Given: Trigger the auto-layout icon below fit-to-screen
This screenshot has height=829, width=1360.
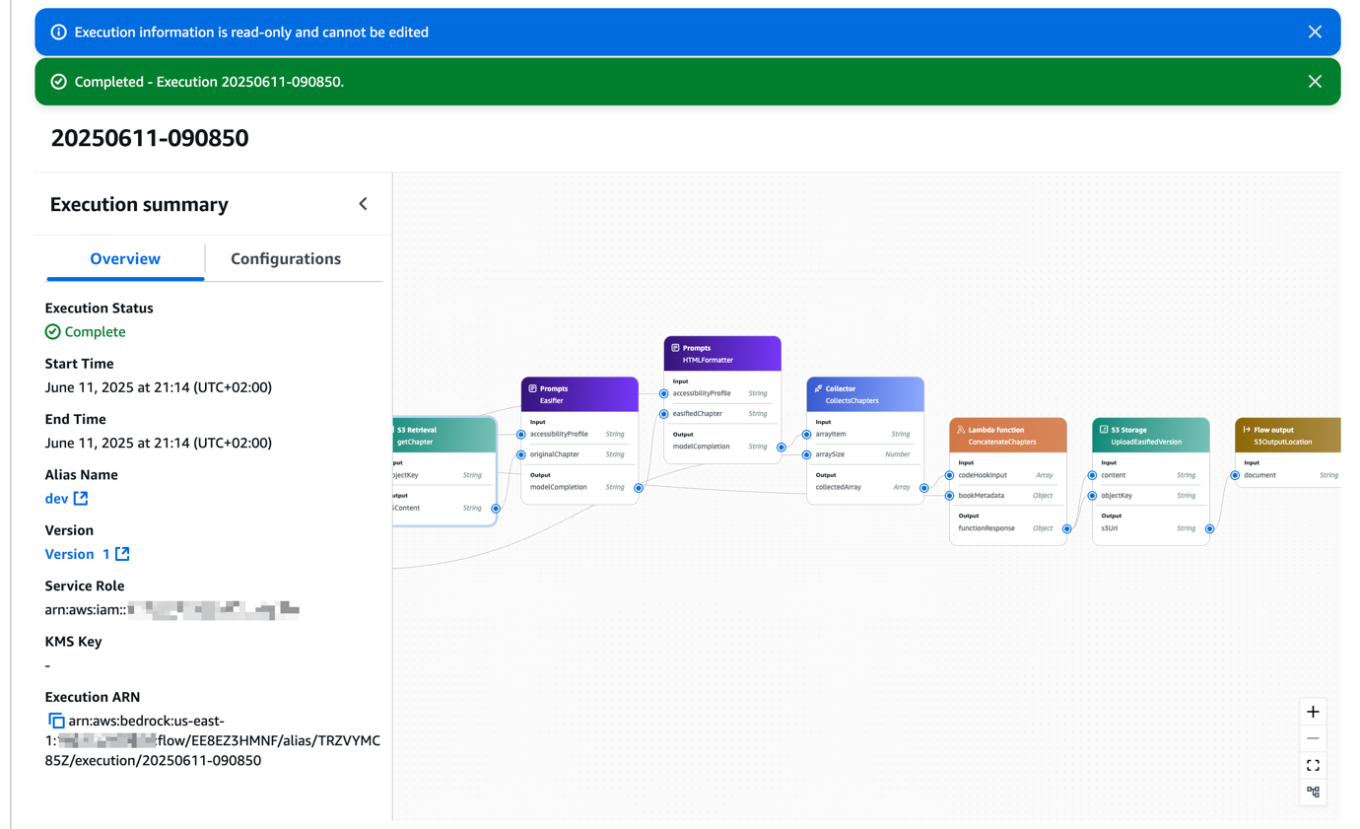Looking at the screenshot, I should pyautogui.click(x=1313, y=792).
